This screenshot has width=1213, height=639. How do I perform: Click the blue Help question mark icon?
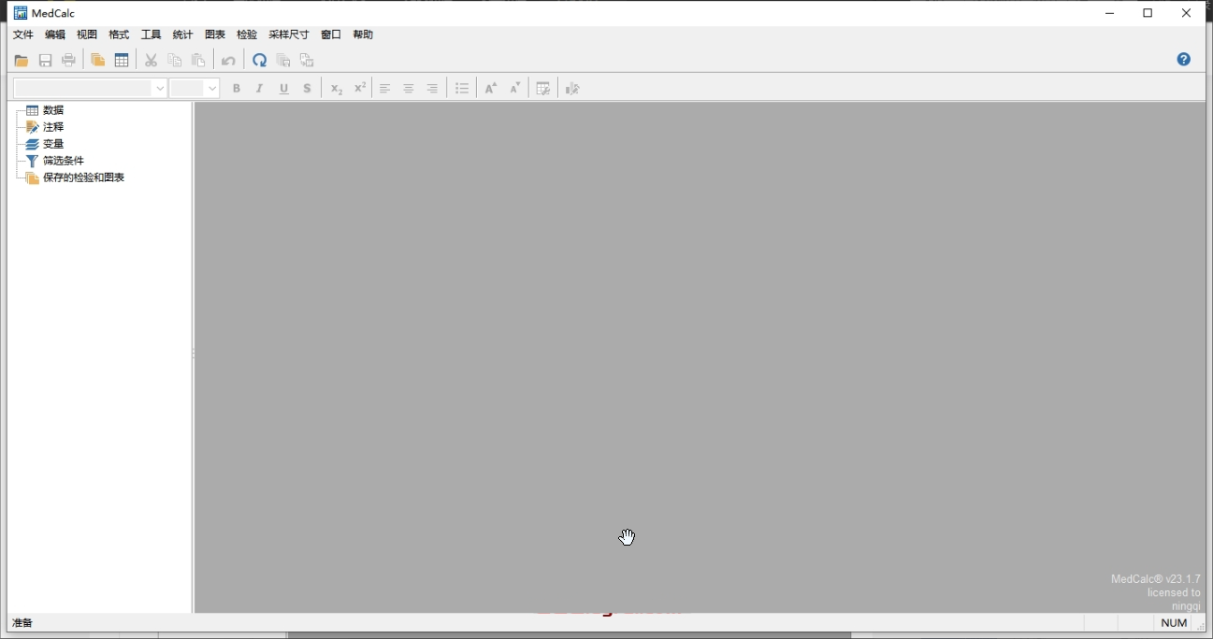(x=1184, y=60)
